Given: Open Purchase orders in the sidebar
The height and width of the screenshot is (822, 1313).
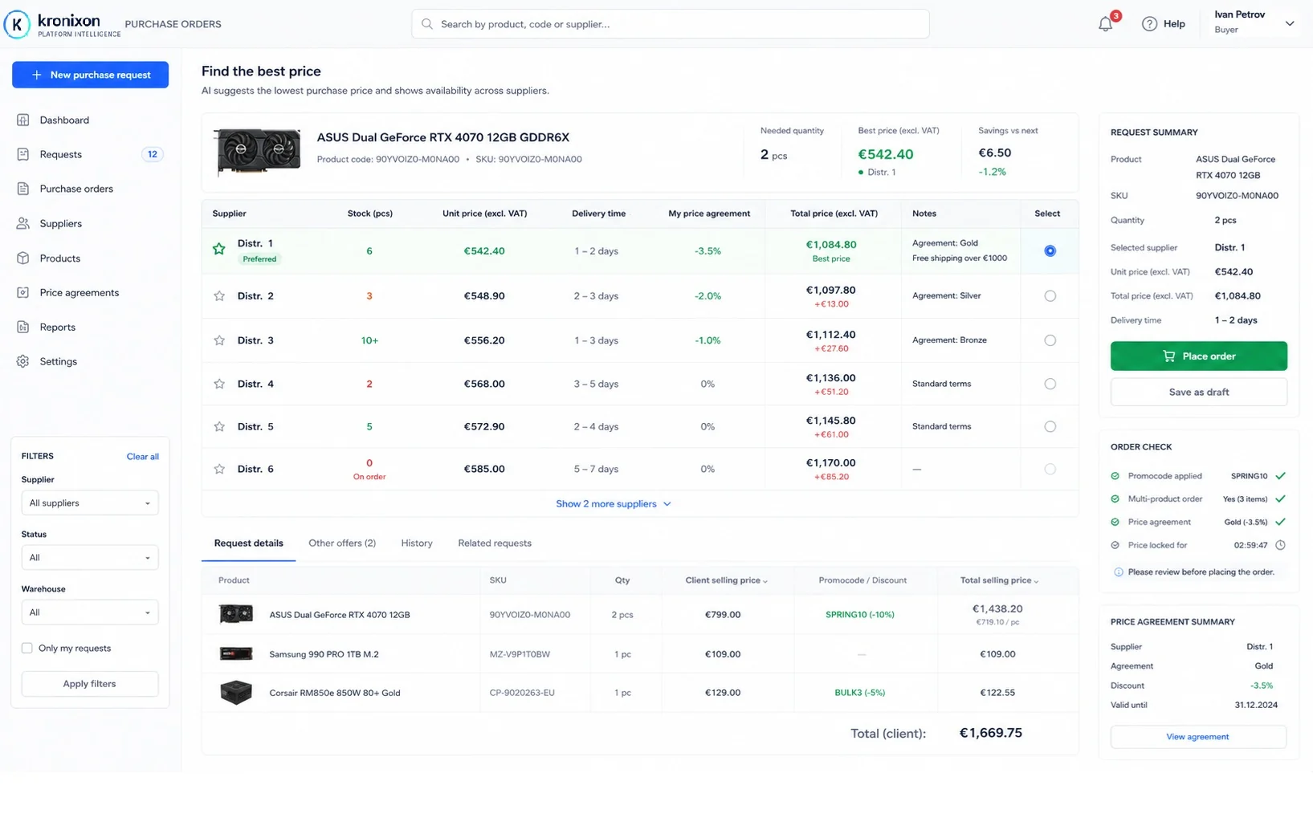Looking at the screenshot, I should click(x=76, y=189).
